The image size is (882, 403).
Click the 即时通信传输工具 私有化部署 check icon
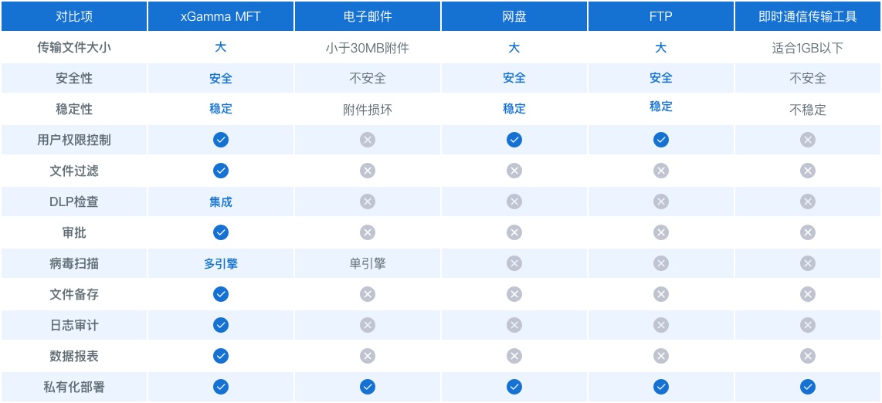tap(808, 387)
